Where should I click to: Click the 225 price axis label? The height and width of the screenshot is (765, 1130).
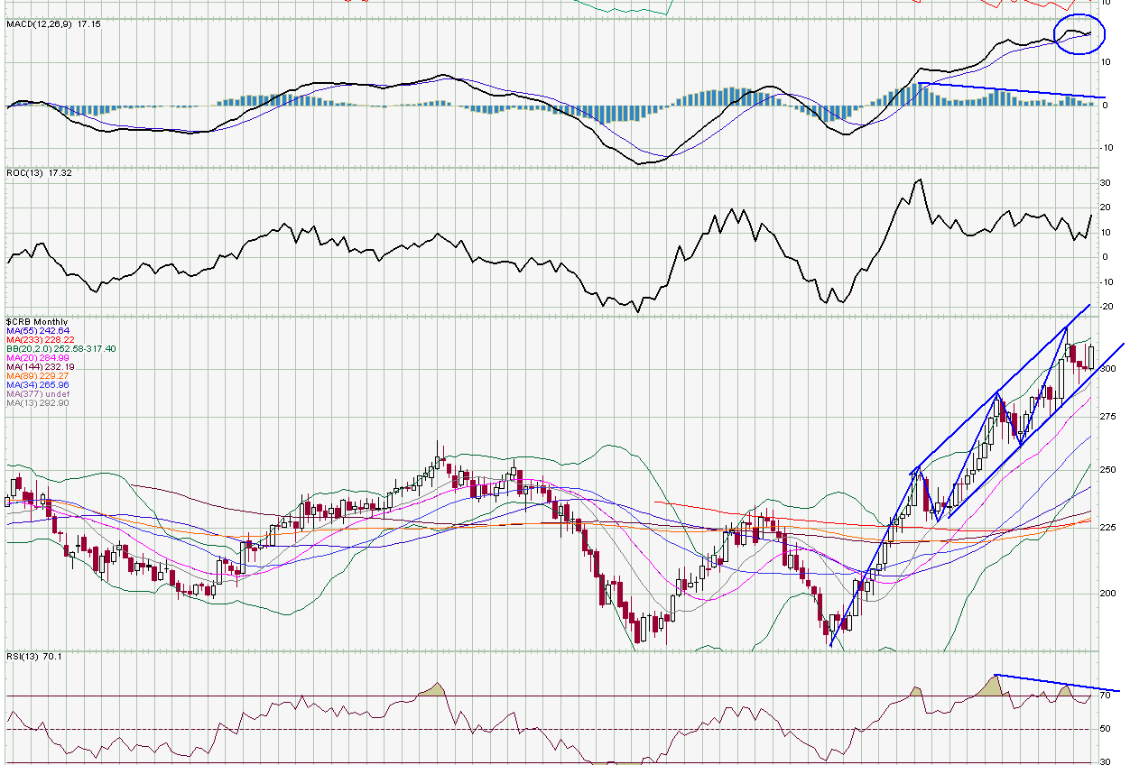pyautogui.click(x=1107, y=529)
